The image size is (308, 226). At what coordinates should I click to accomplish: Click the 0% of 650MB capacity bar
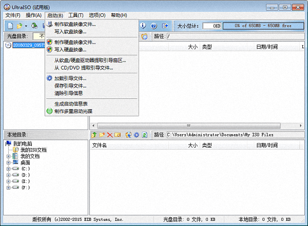click(x=263, y=26)
